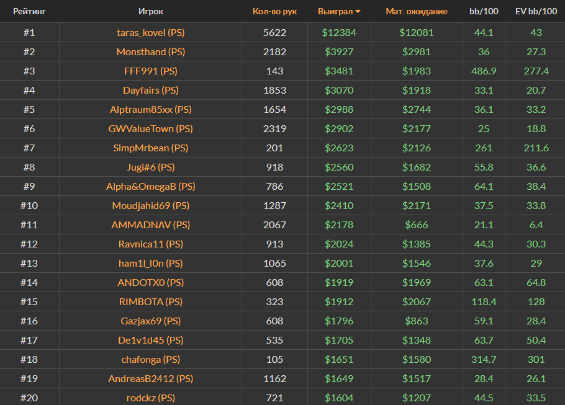Select player FFF991 (PS)

(150, 71)
